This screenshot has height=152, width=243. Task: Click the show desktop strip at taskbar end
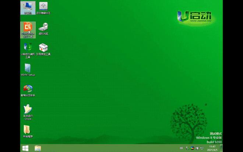click(222, 148)
